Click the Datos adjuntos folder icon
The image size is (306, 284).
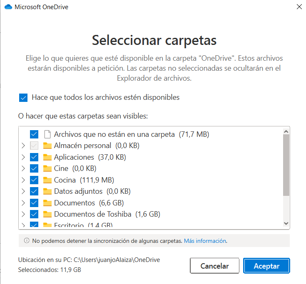[47, 192]
